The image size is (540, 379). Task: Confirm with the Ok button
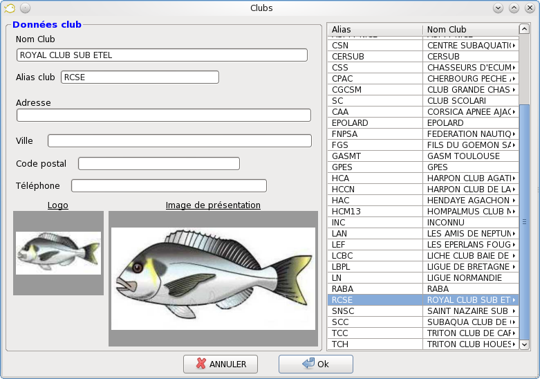[x=315, y=364]
